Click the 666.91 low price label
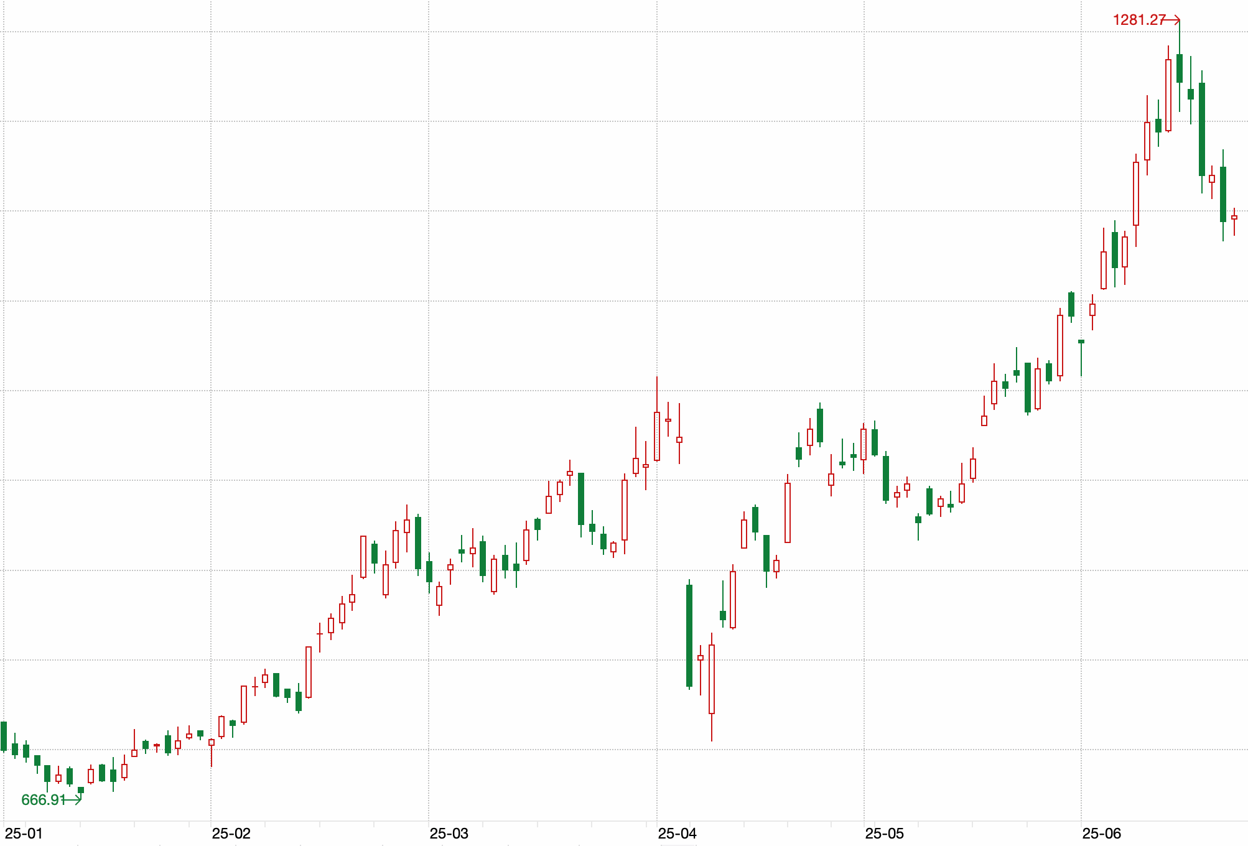1248x846 pixels. (42, 800)
